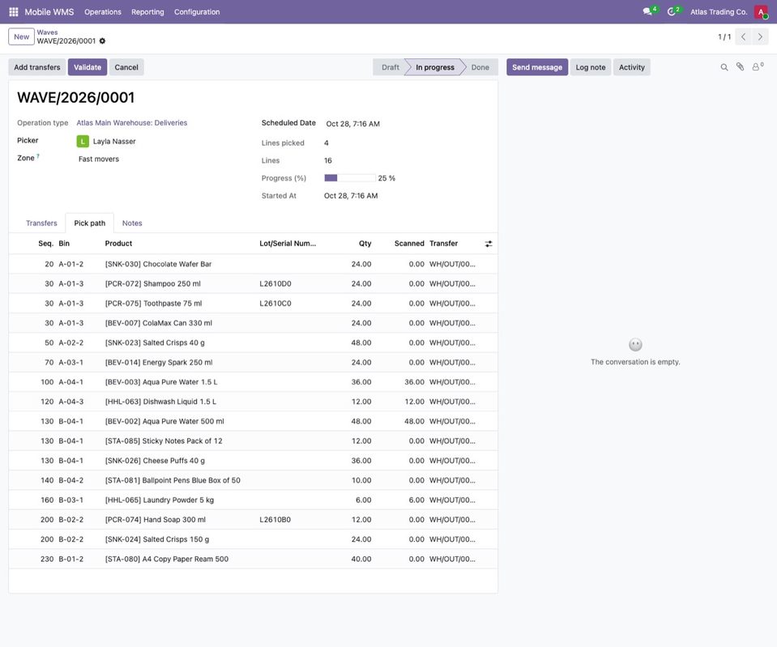Validate the wave

coord(88,67)
